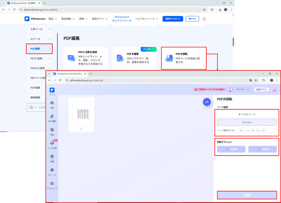Open PDFelement オンラインツール nav tab
This screenshot has width=281, height=203.
122,19
